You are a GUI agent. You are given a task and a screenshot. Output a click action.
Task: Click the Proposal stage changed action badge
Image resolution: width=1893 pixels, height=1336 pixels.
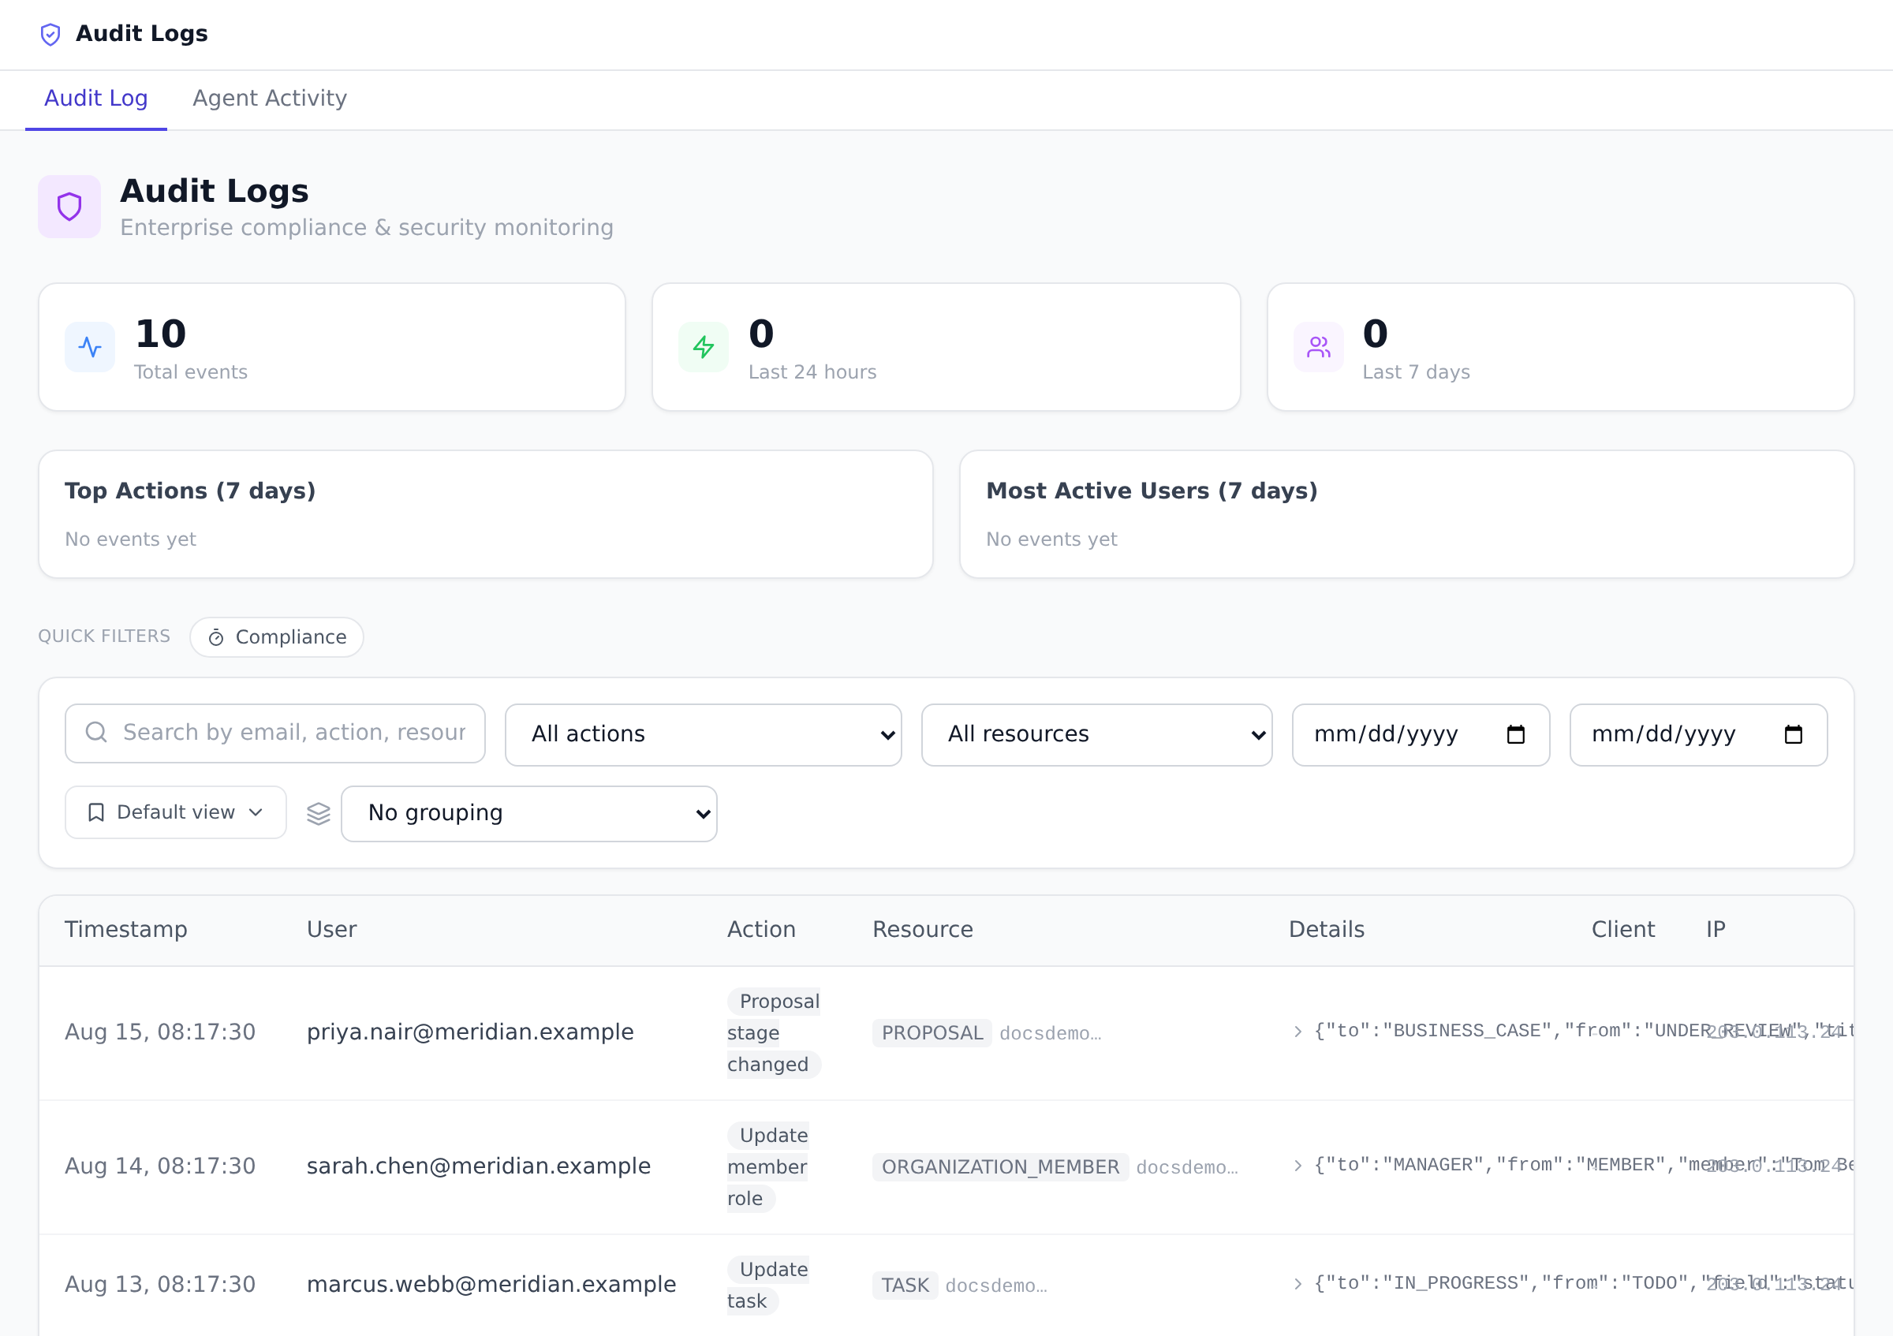pos(773,1032)
